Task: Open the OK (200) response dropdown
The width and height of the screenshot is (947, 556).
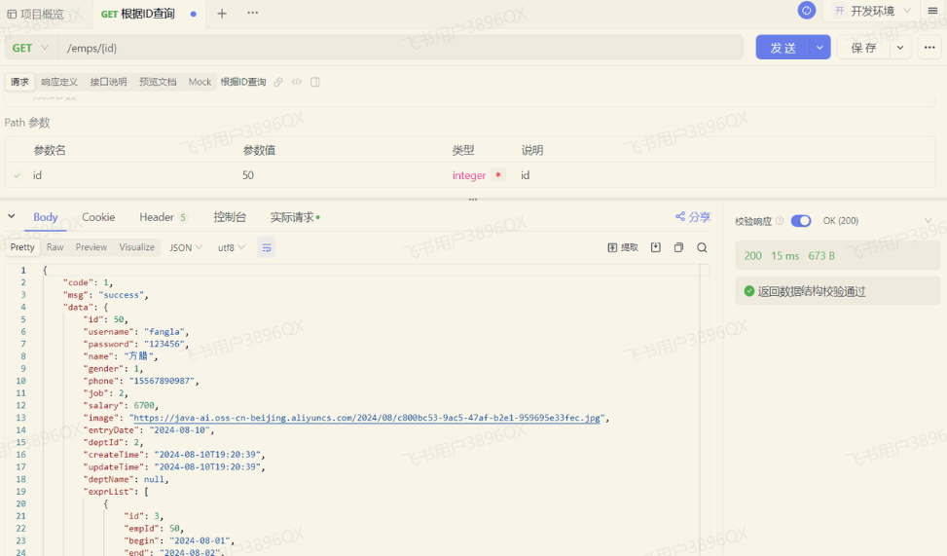Action: tap(877, 221)
